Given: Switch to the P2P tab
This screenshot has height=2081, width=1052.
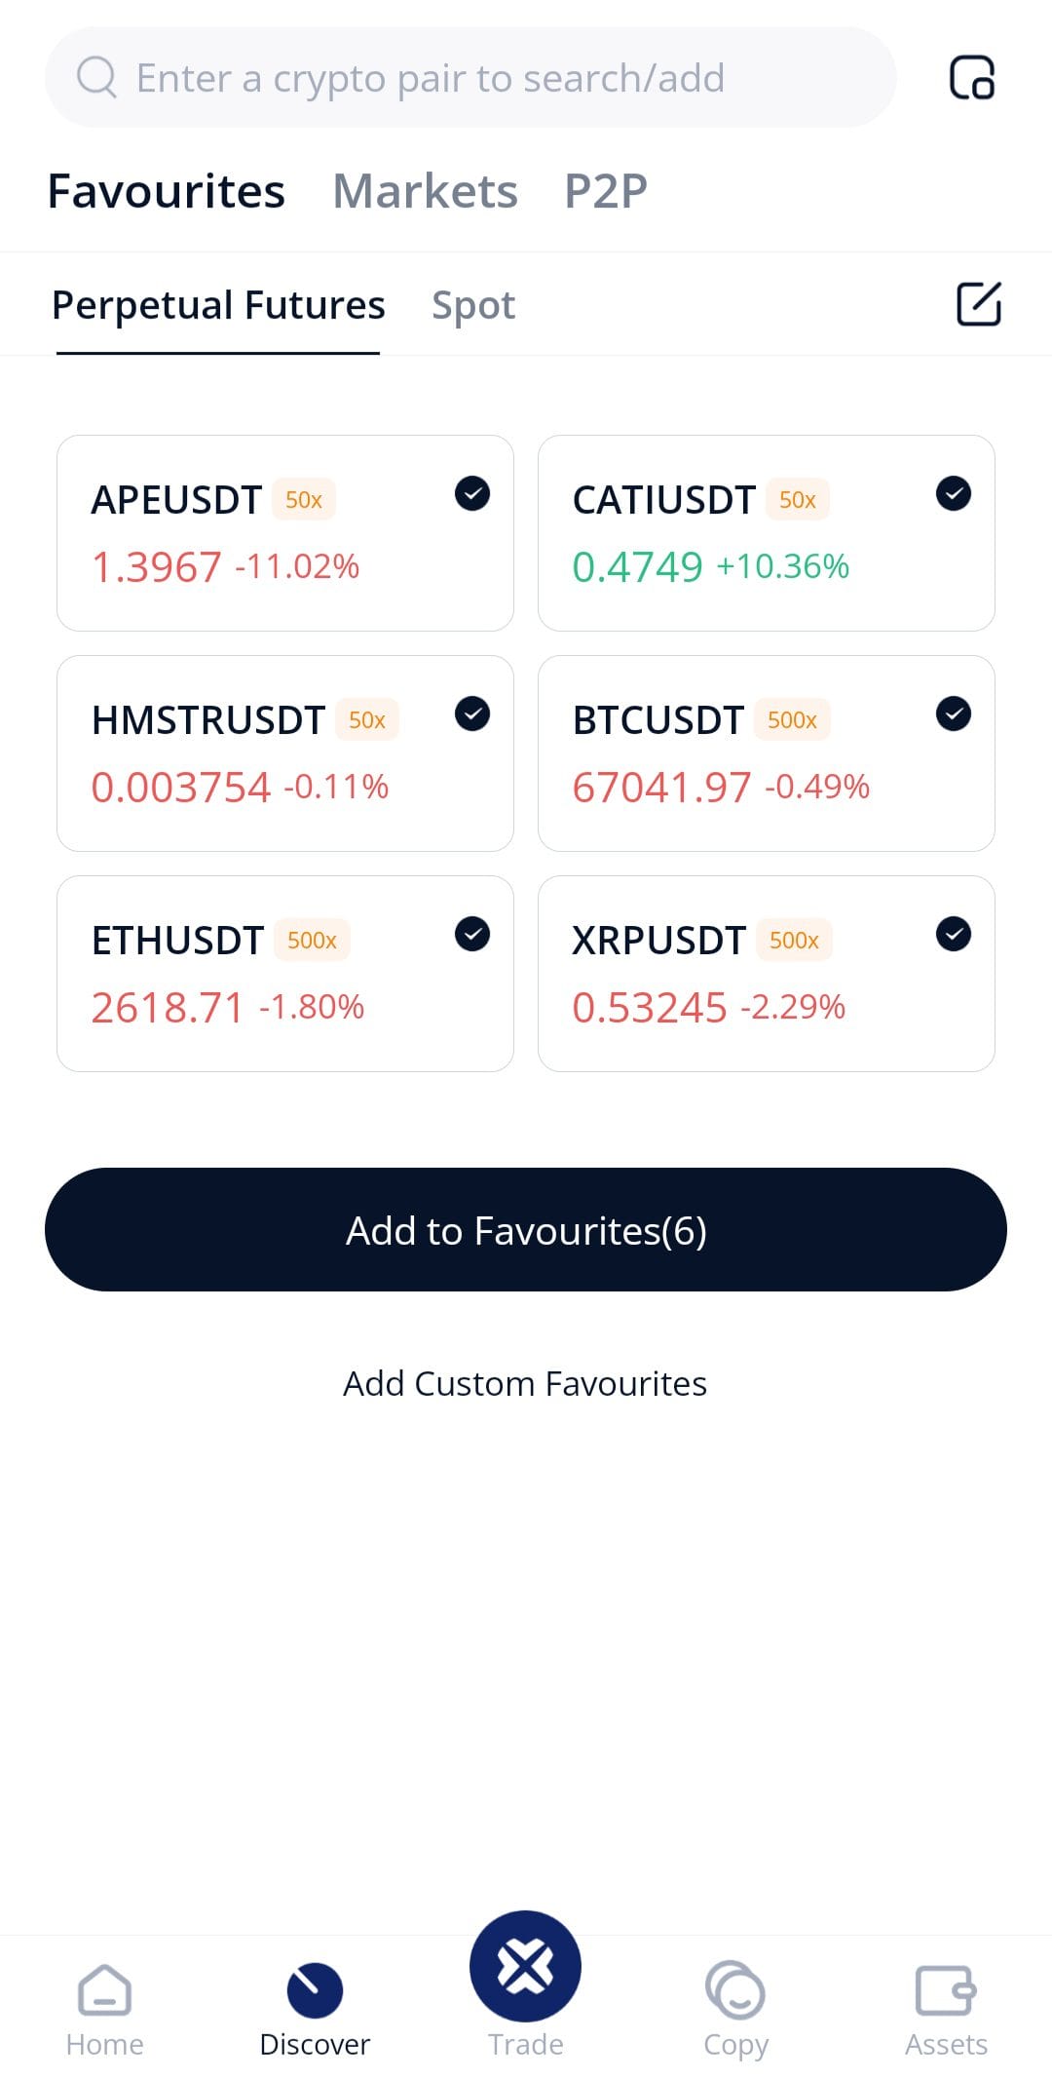Looking at the screenshot, I should tap(606, 191).
